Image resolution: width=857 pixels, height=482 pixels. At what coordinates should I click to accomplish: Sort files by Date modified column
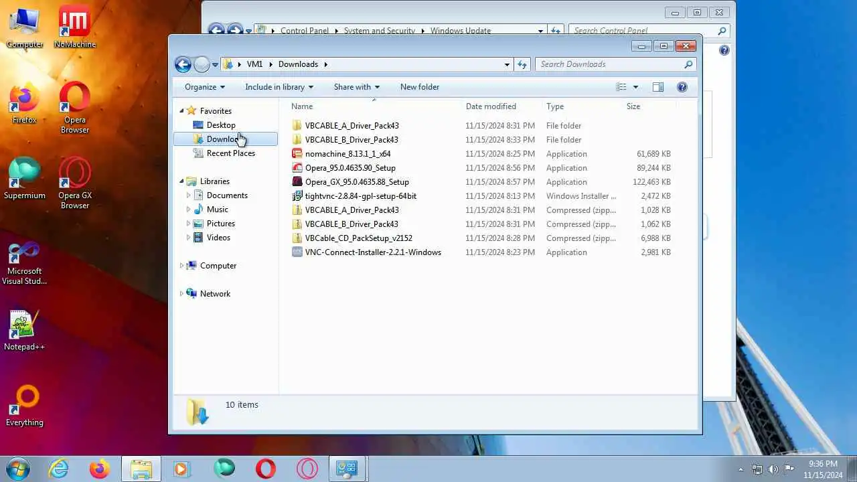(x=502, y=106)
